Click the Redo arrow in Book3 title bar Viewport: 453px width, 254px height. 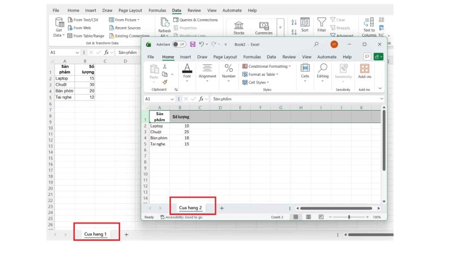[x=214, y=45]
